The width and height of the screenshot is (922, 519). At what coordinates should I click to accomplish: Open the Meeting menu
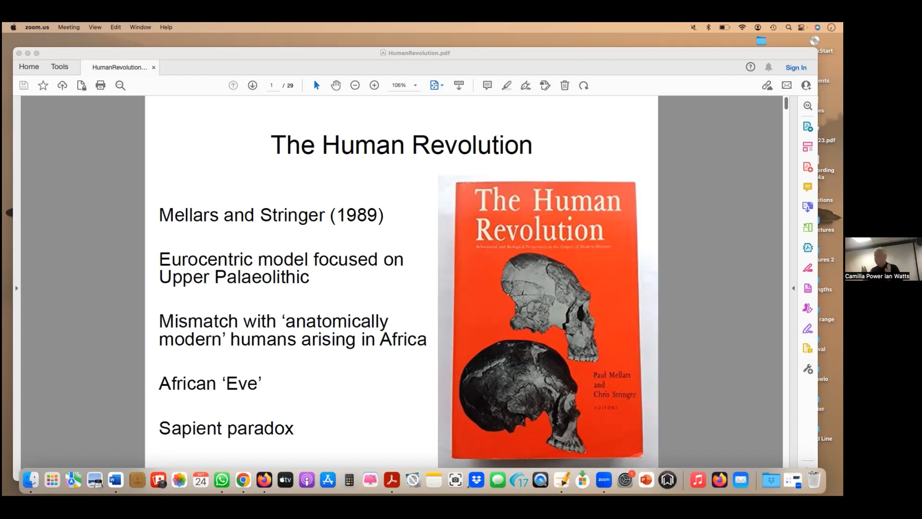(x=69, y=27)
